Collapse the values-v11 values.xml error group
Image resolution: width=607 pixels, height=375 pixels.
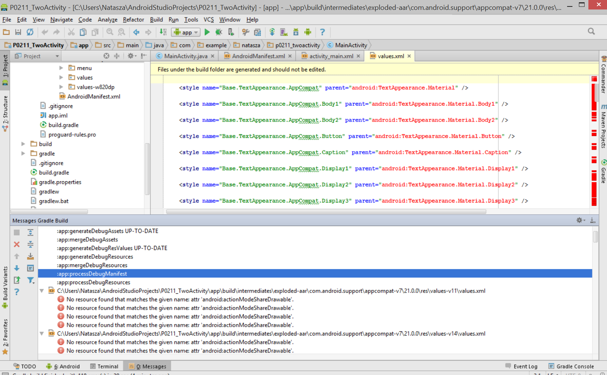(42, 291)
